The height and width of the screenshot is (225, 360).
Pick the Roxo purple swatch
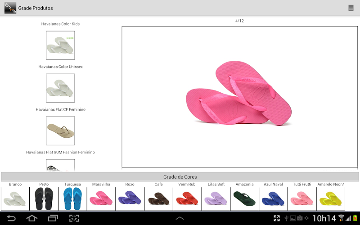(x=130, y=198)
